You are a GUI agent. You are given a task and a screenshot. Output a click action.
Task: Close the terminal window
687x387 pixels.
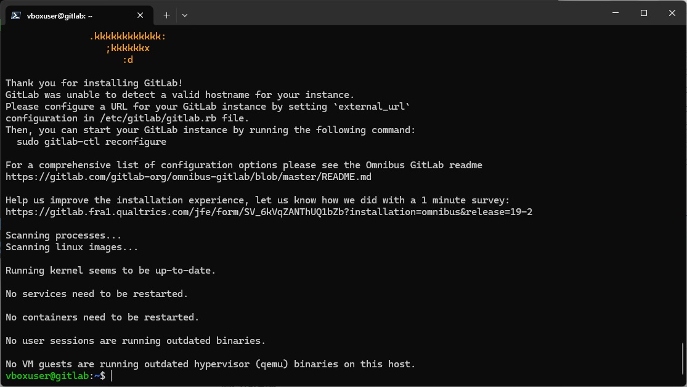click(672, 13)
